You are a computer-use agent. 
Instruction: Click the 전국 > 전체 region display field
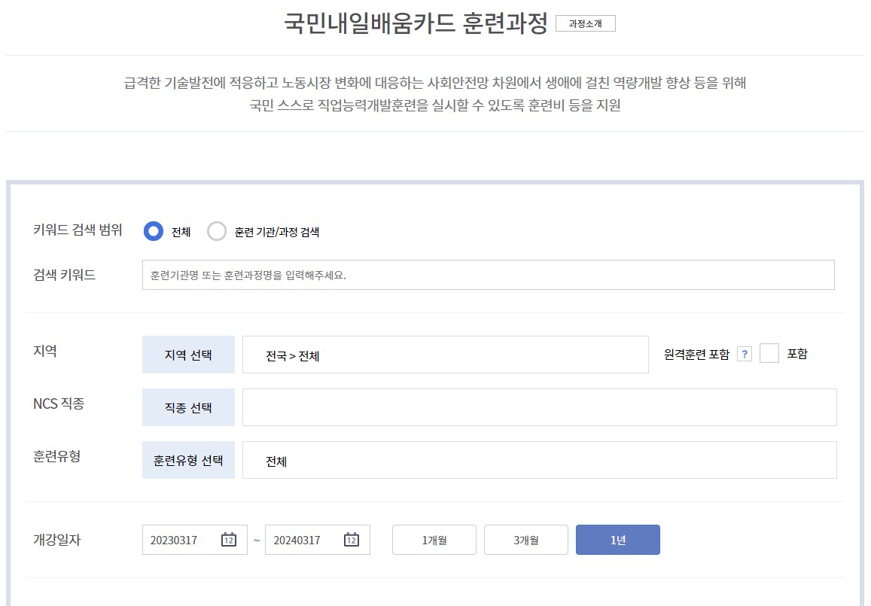pyautogui.click(x=444, y=354)
